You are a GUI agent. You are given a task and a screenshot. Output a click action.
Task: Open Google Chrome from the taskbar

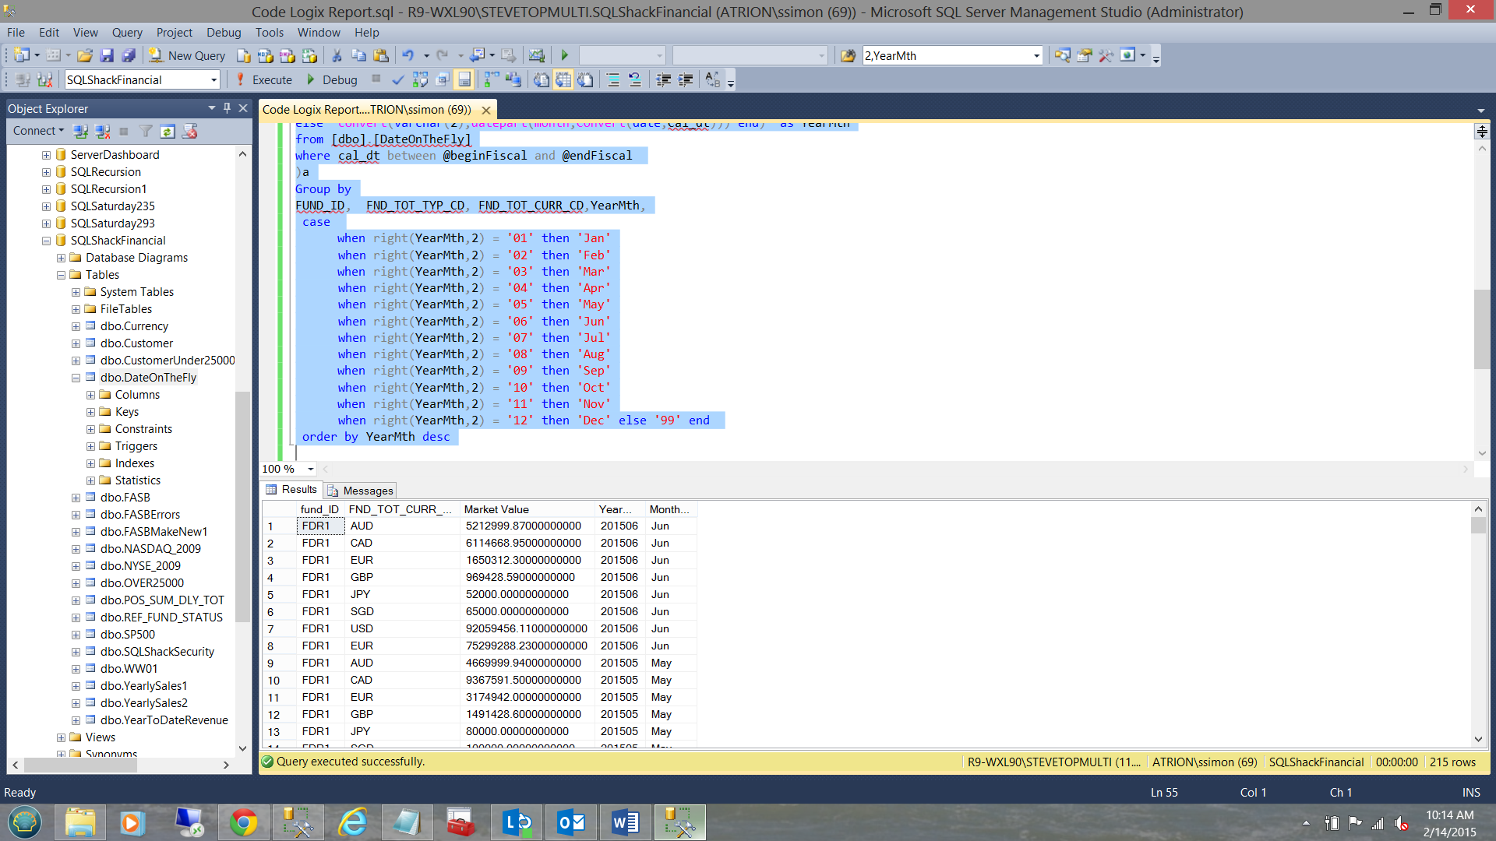(243, 822)
